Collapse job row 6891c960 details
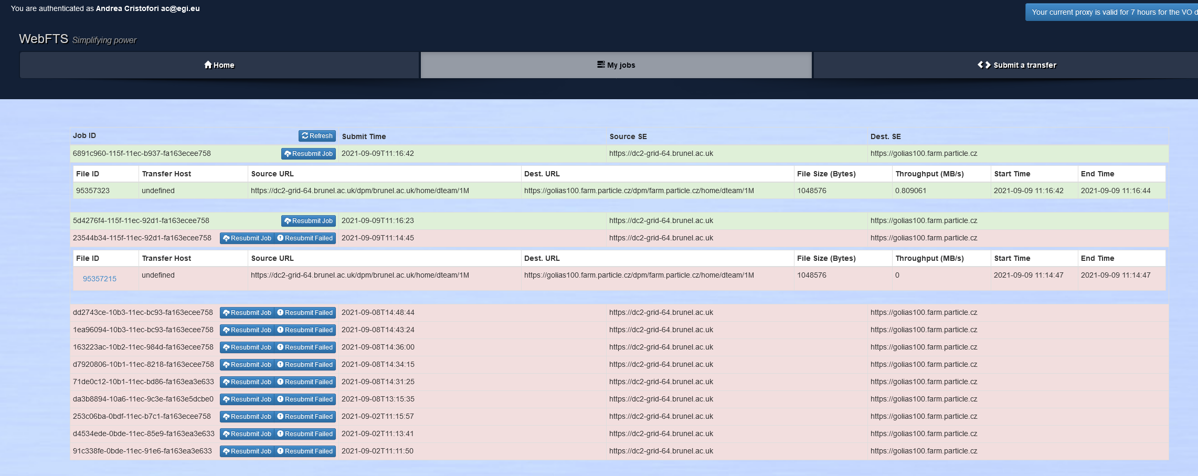 pos(142,154)
